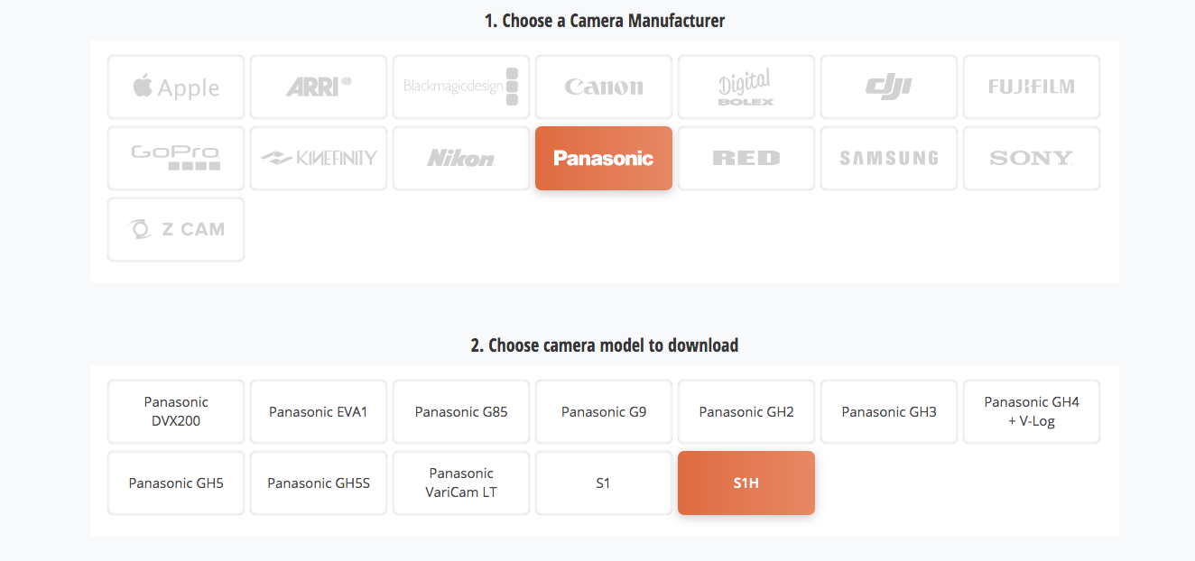Screen dimensions: 1195x561
Task: Click the highlighted S1H model
Action: click(x=746, y=483)
